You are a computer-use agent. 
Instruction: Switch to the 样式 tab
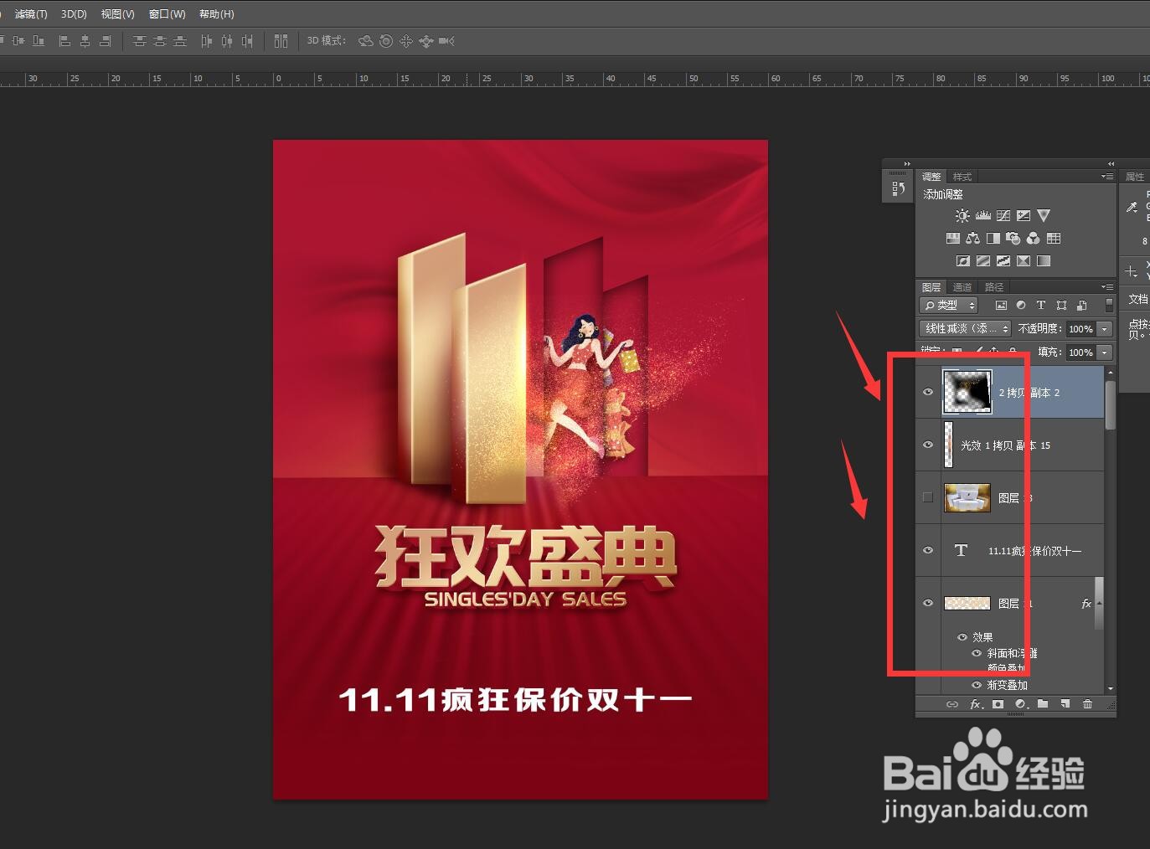[x=962, y=177]
